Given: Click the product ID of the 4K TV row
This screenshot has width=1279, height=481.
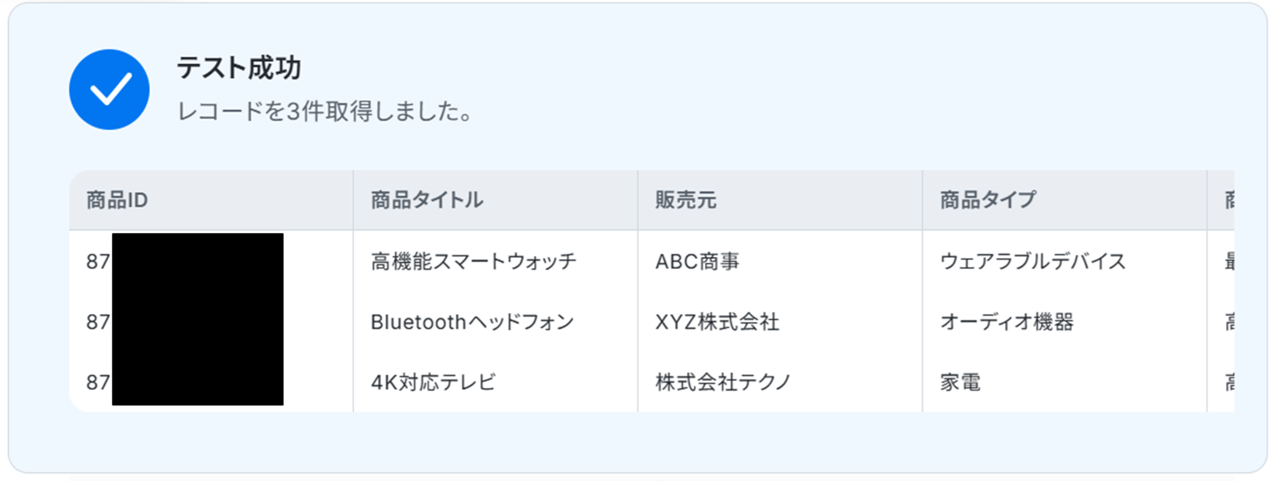Looking at the screenshot, I should (99, 382).
